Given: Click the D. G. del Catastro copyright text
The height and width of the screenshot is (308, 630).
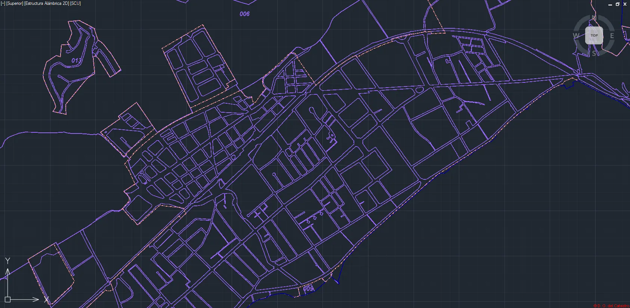Looking at the screenshot, I should pos(611,306).
